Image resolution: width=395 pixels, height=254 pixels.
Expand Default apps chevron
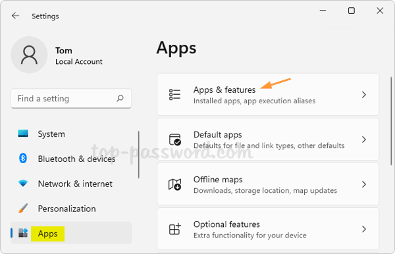[x=364, y=140]
